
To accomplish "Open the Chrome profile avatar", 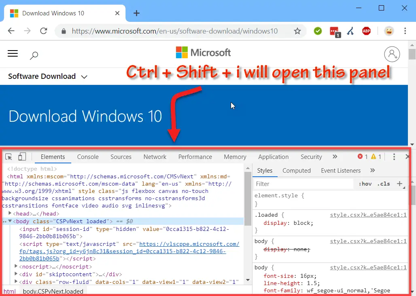I will click(389, 31).
